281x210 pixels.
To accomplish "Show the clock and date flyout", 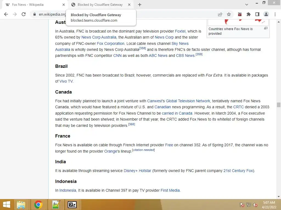I will [x=269, y=205].
